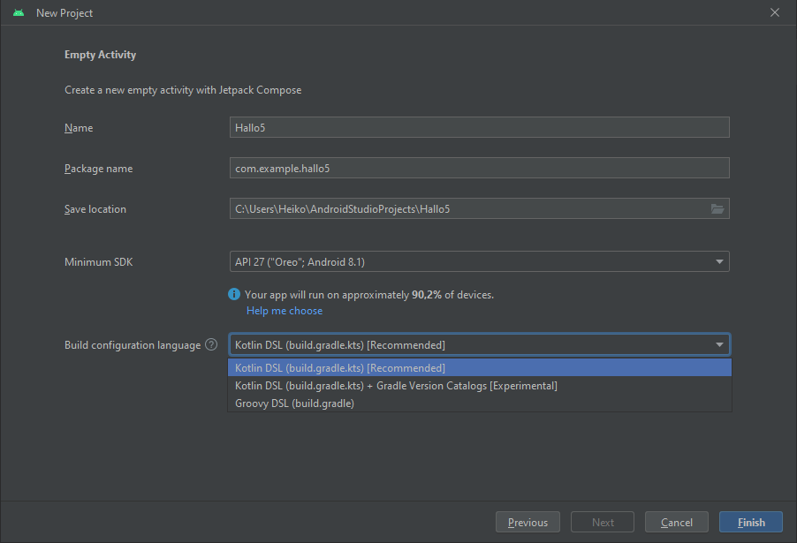This screenshot has height=543, width=797.
Task: Click the Cancel button
Action: 677,522
